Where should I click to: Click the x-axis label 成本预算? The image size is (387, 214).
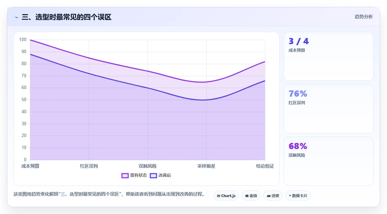(30, 166)
